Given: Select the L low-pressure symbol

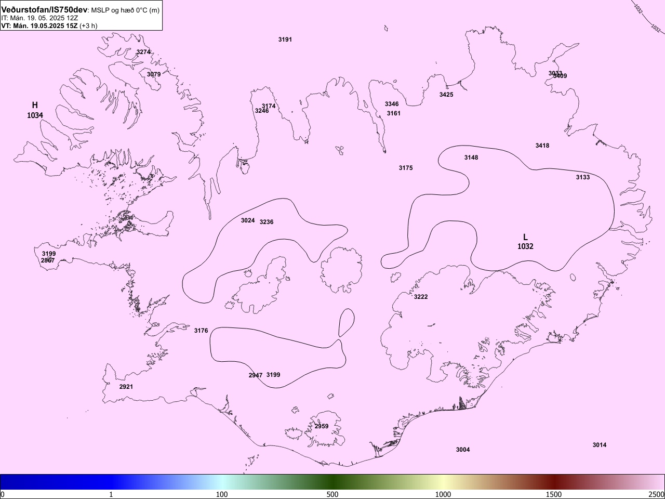Looking at the screenshot, I should click(x=525, y=237).
